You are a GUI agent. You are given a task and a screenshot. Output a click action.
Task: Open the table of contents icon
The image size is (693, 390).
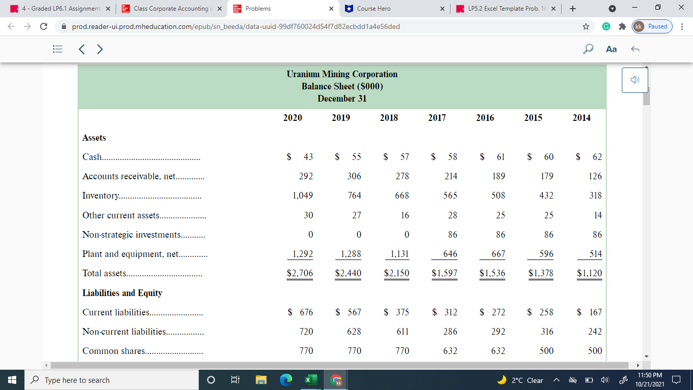(57, 49)
